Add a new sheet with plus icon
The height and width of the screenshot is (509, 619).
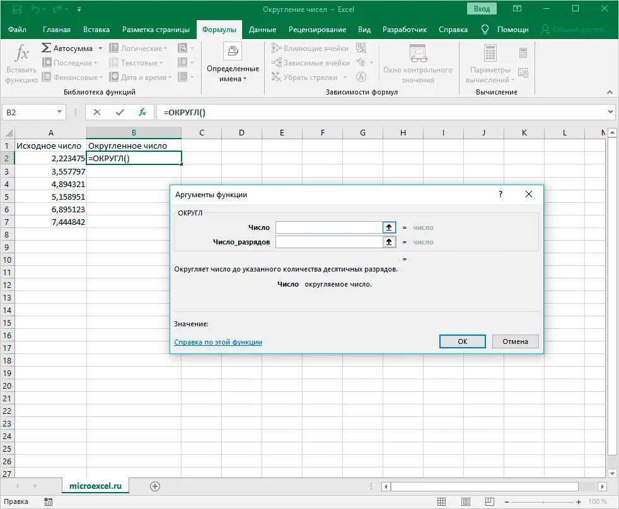tap(155, 486)
